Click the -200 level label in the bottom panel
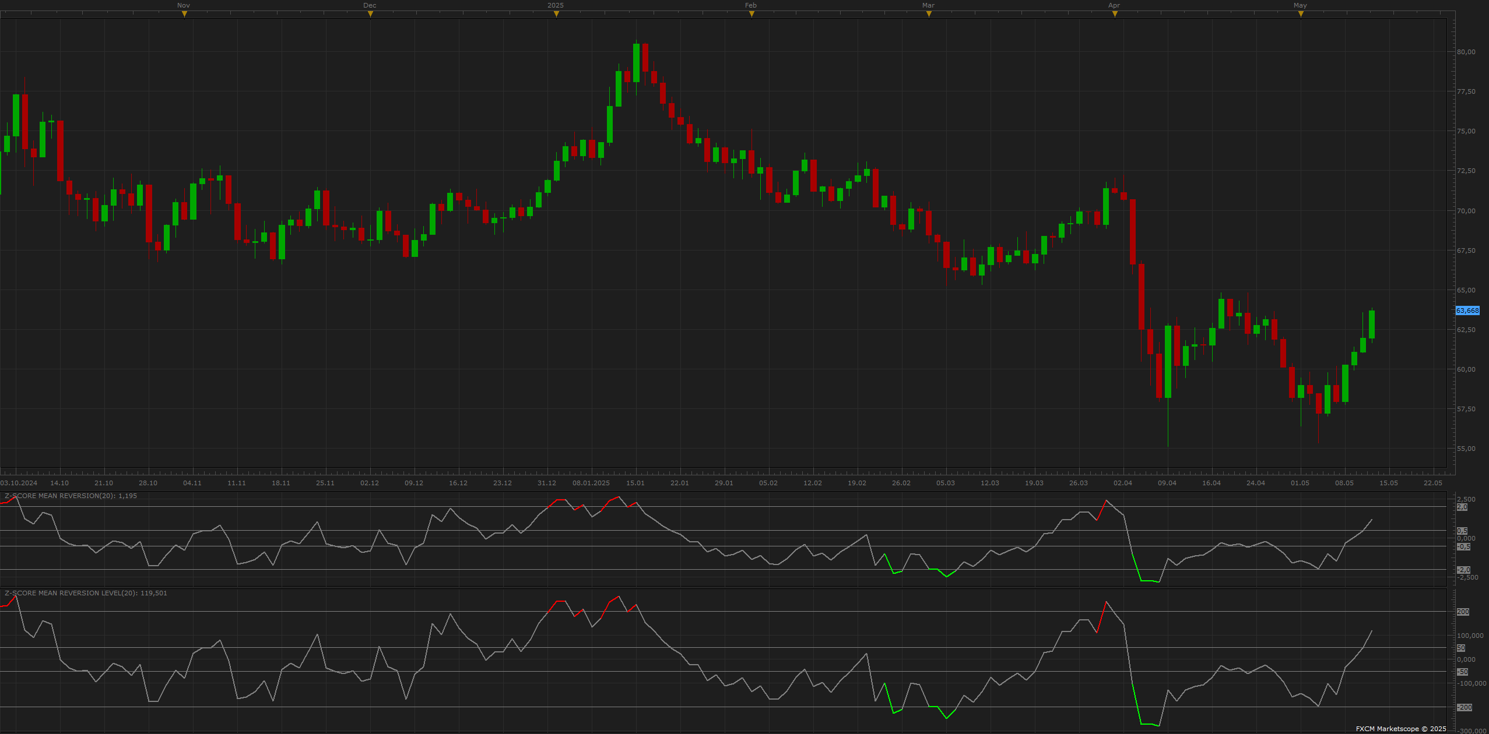Image resolution: width=1489 pixels, height=734 pixels. pos(1465,707)
